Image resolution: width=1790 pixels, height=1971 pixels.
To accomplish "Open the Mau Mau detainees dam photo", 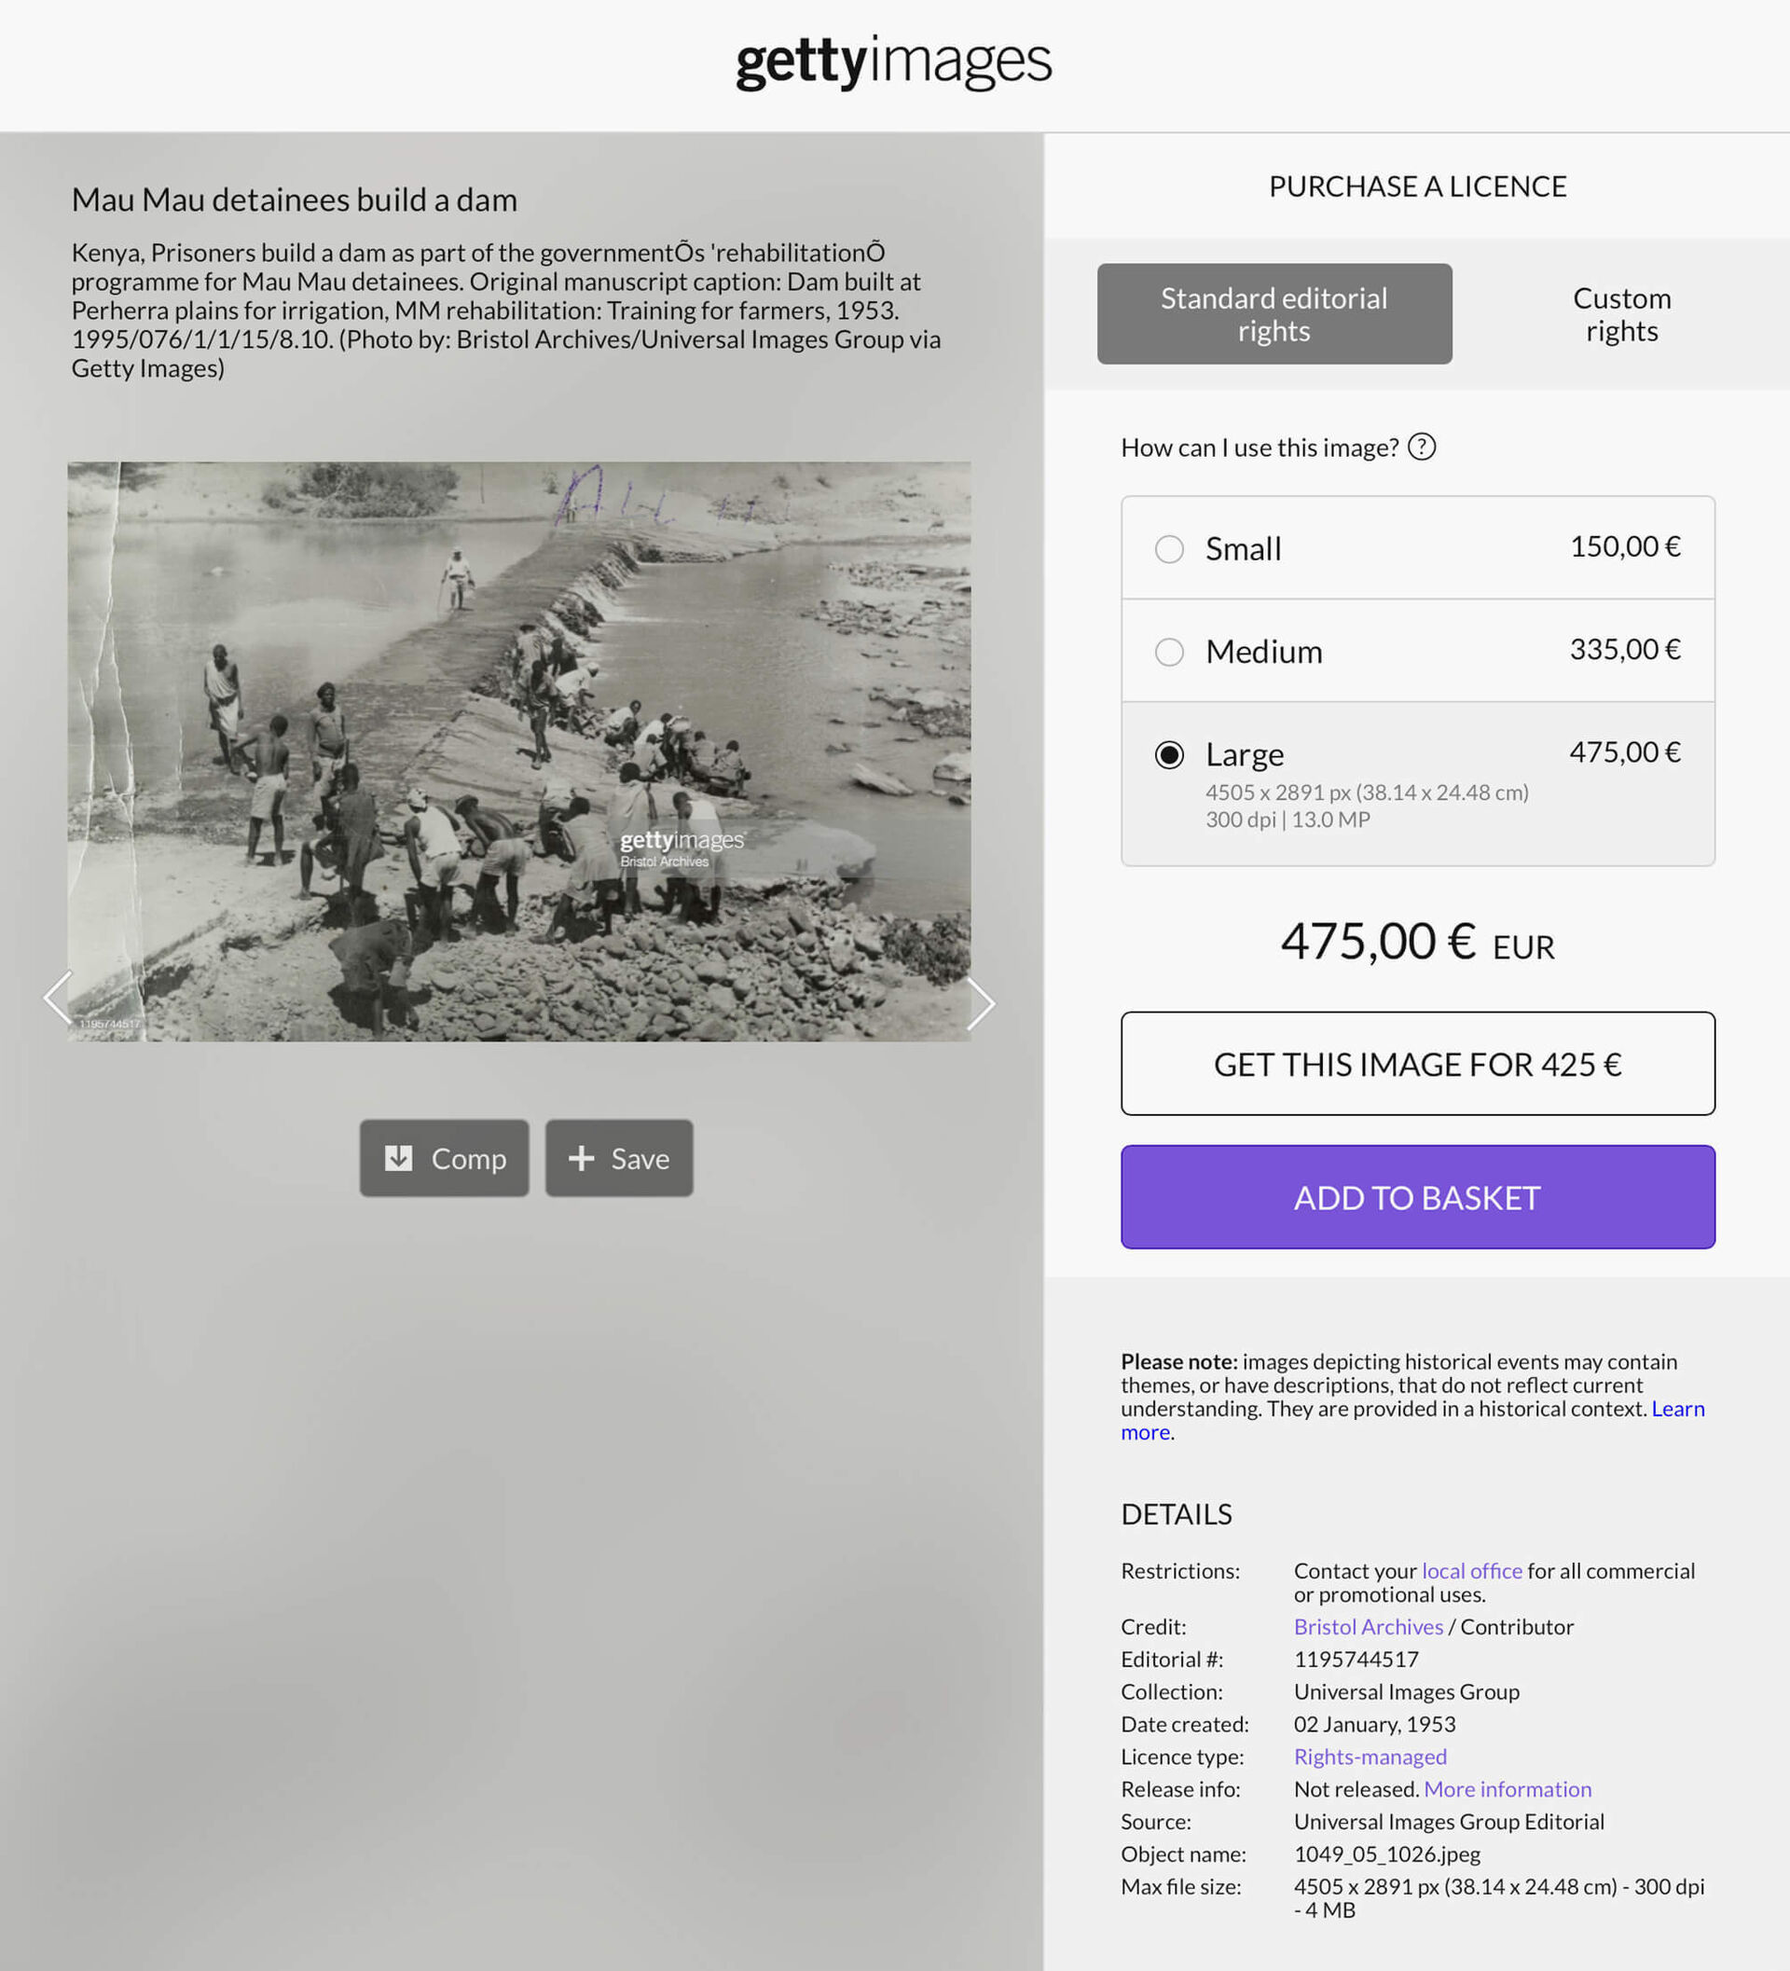I will [519, 751].
